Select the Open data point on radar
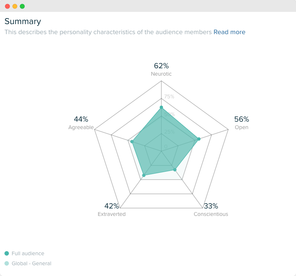 point(199,139)
